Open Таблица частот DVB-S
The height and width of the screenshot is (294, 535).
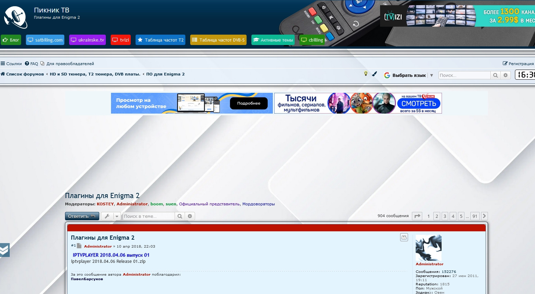218,40
